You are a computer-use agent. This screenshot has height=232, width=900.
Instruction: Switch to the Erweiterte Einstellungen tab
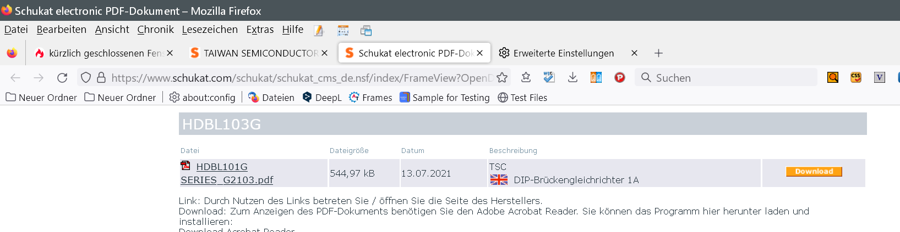tap(563, 53)
